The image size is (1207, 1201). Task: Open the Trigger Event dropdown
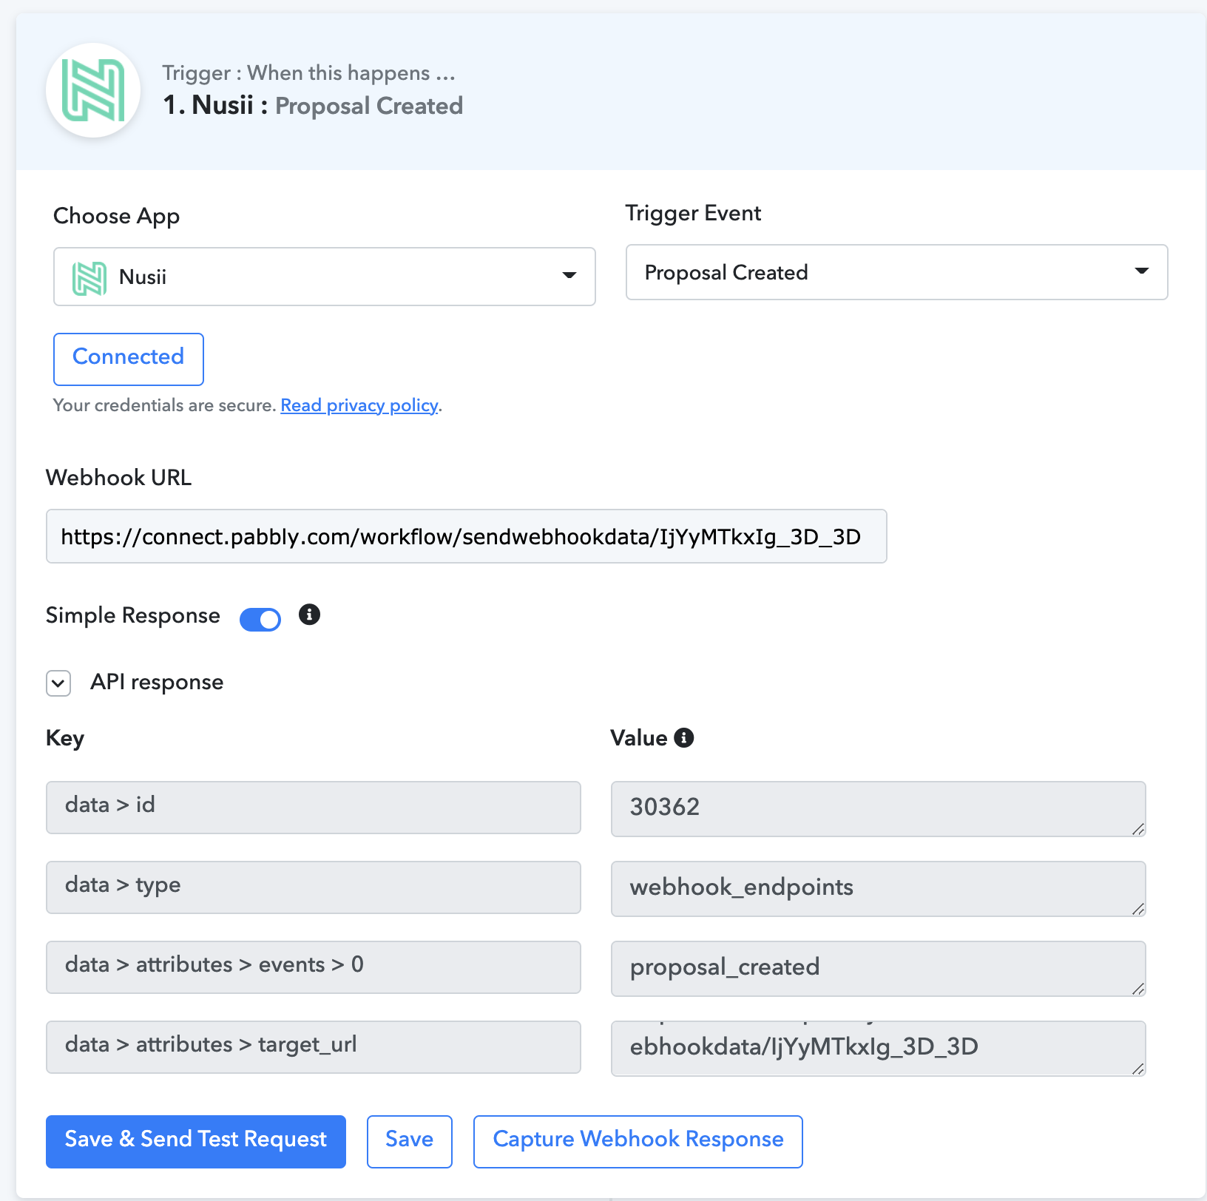click(x=896, y=272)
